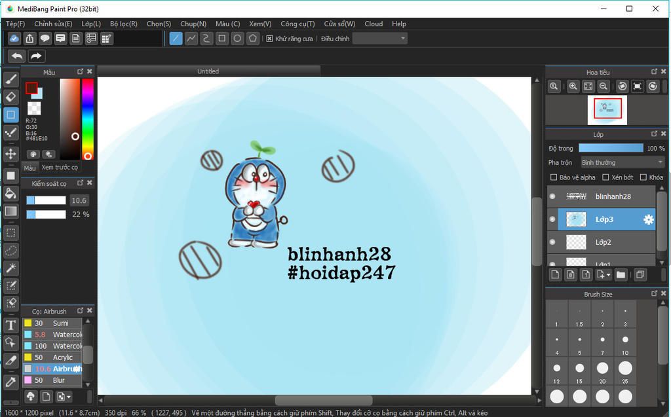The height and width of the screenshot is (417, 671).
Task: Click the export share icon
Action: point(29,39)
